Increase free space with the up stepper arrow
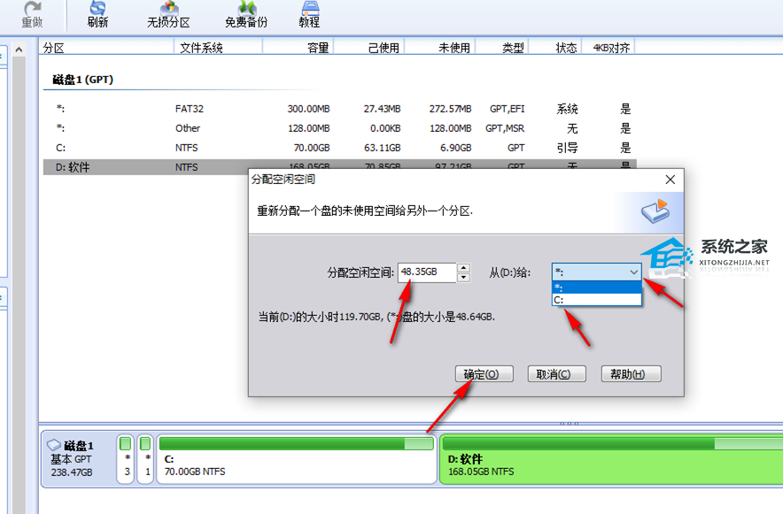The width and height of the screenshot is (783, 514). (463, 268)
